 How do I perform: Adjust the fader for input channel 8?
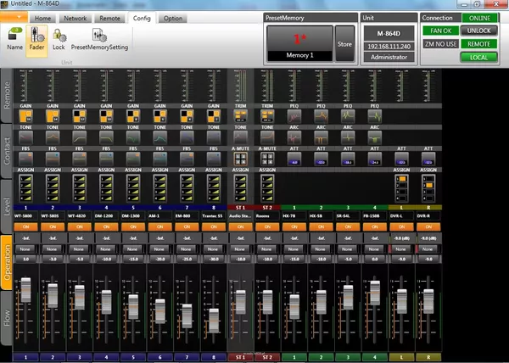click(214, 321)
